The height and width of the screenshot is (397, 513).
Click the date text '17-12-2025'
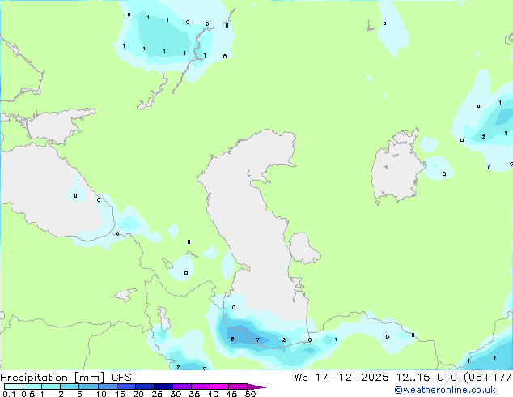352,378
